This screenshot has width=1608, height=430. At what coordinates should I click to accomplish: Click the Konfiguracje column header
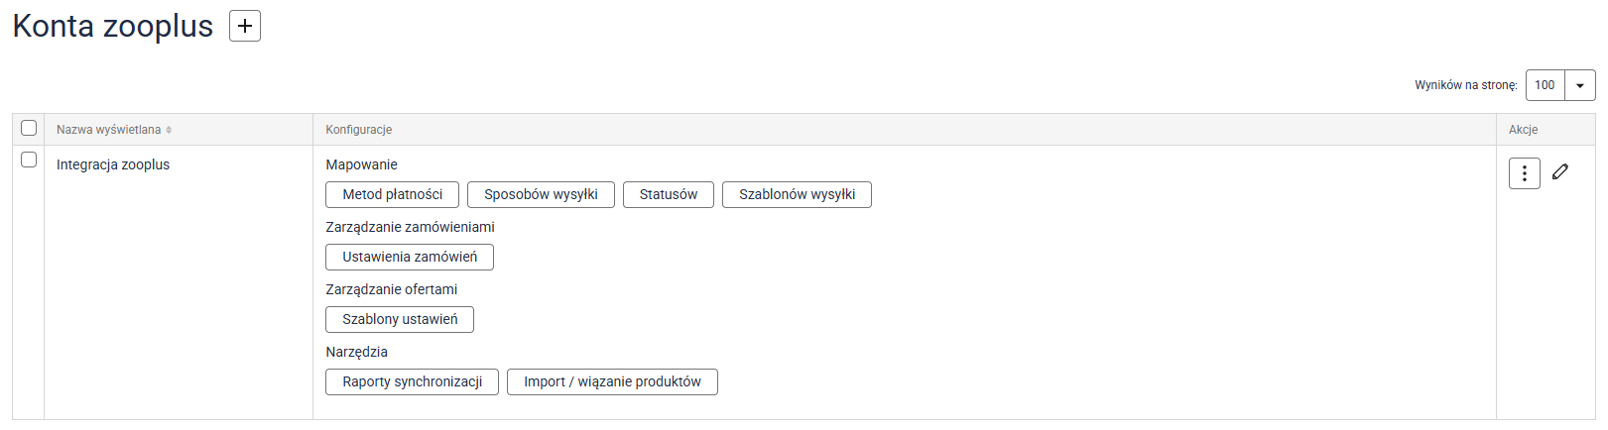pos(359,130)
